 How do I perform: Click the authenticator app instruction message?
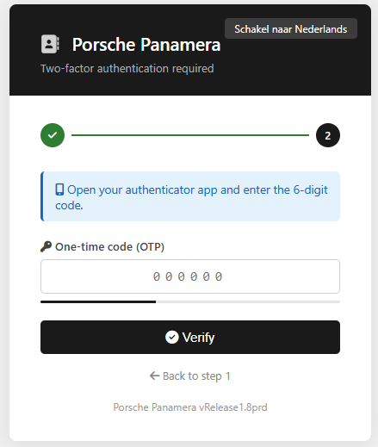191,197
